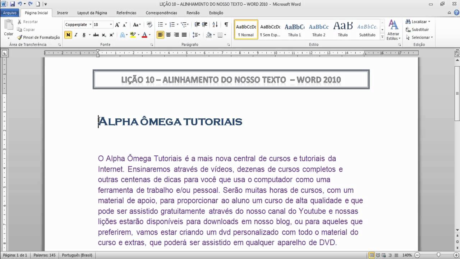Customize Quick Access Toolbar dropdown

point(45,4)
